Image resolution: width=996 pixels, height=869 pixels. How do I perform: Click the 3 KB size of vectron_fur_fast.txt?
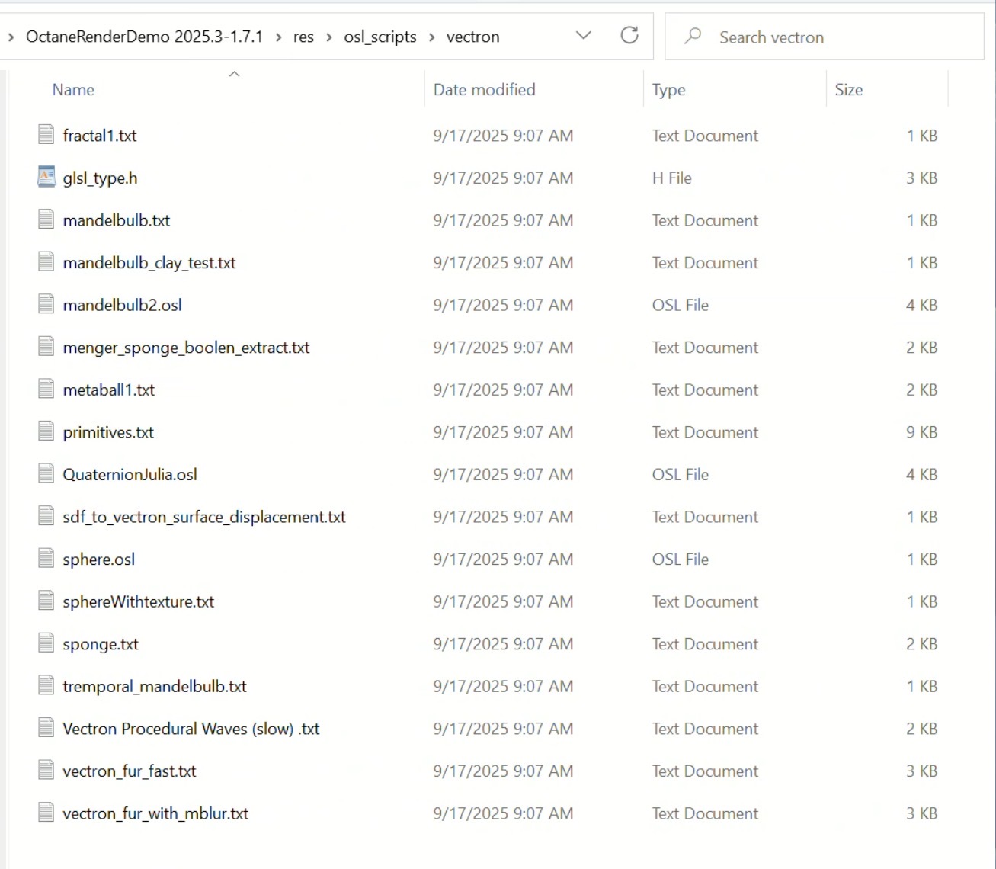[x=922, y=771]
